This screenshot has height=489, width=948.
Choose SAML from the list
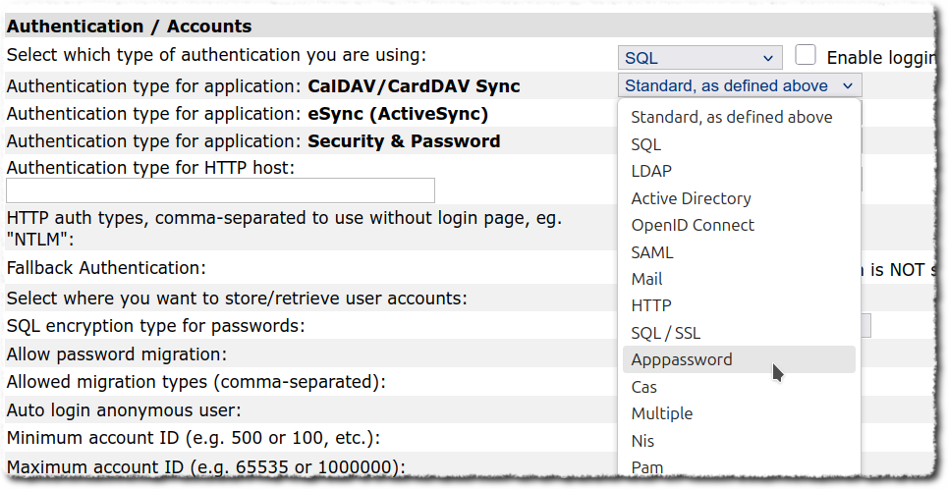pyautogui.click(x=652, y=252)
